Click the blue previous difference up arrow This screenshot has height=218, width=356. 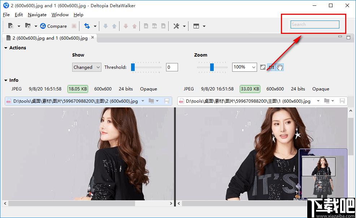tap(114, 26)
